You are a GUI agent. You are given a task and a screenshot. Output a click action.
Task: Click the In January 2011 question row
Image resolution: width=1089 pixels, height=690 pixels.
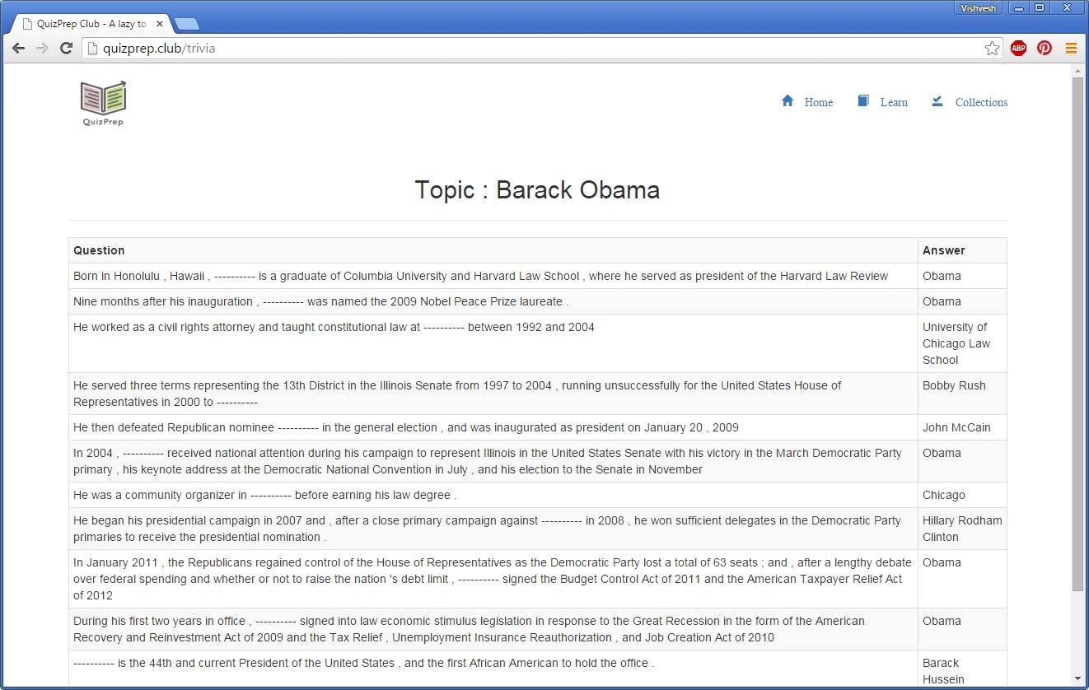493,579
